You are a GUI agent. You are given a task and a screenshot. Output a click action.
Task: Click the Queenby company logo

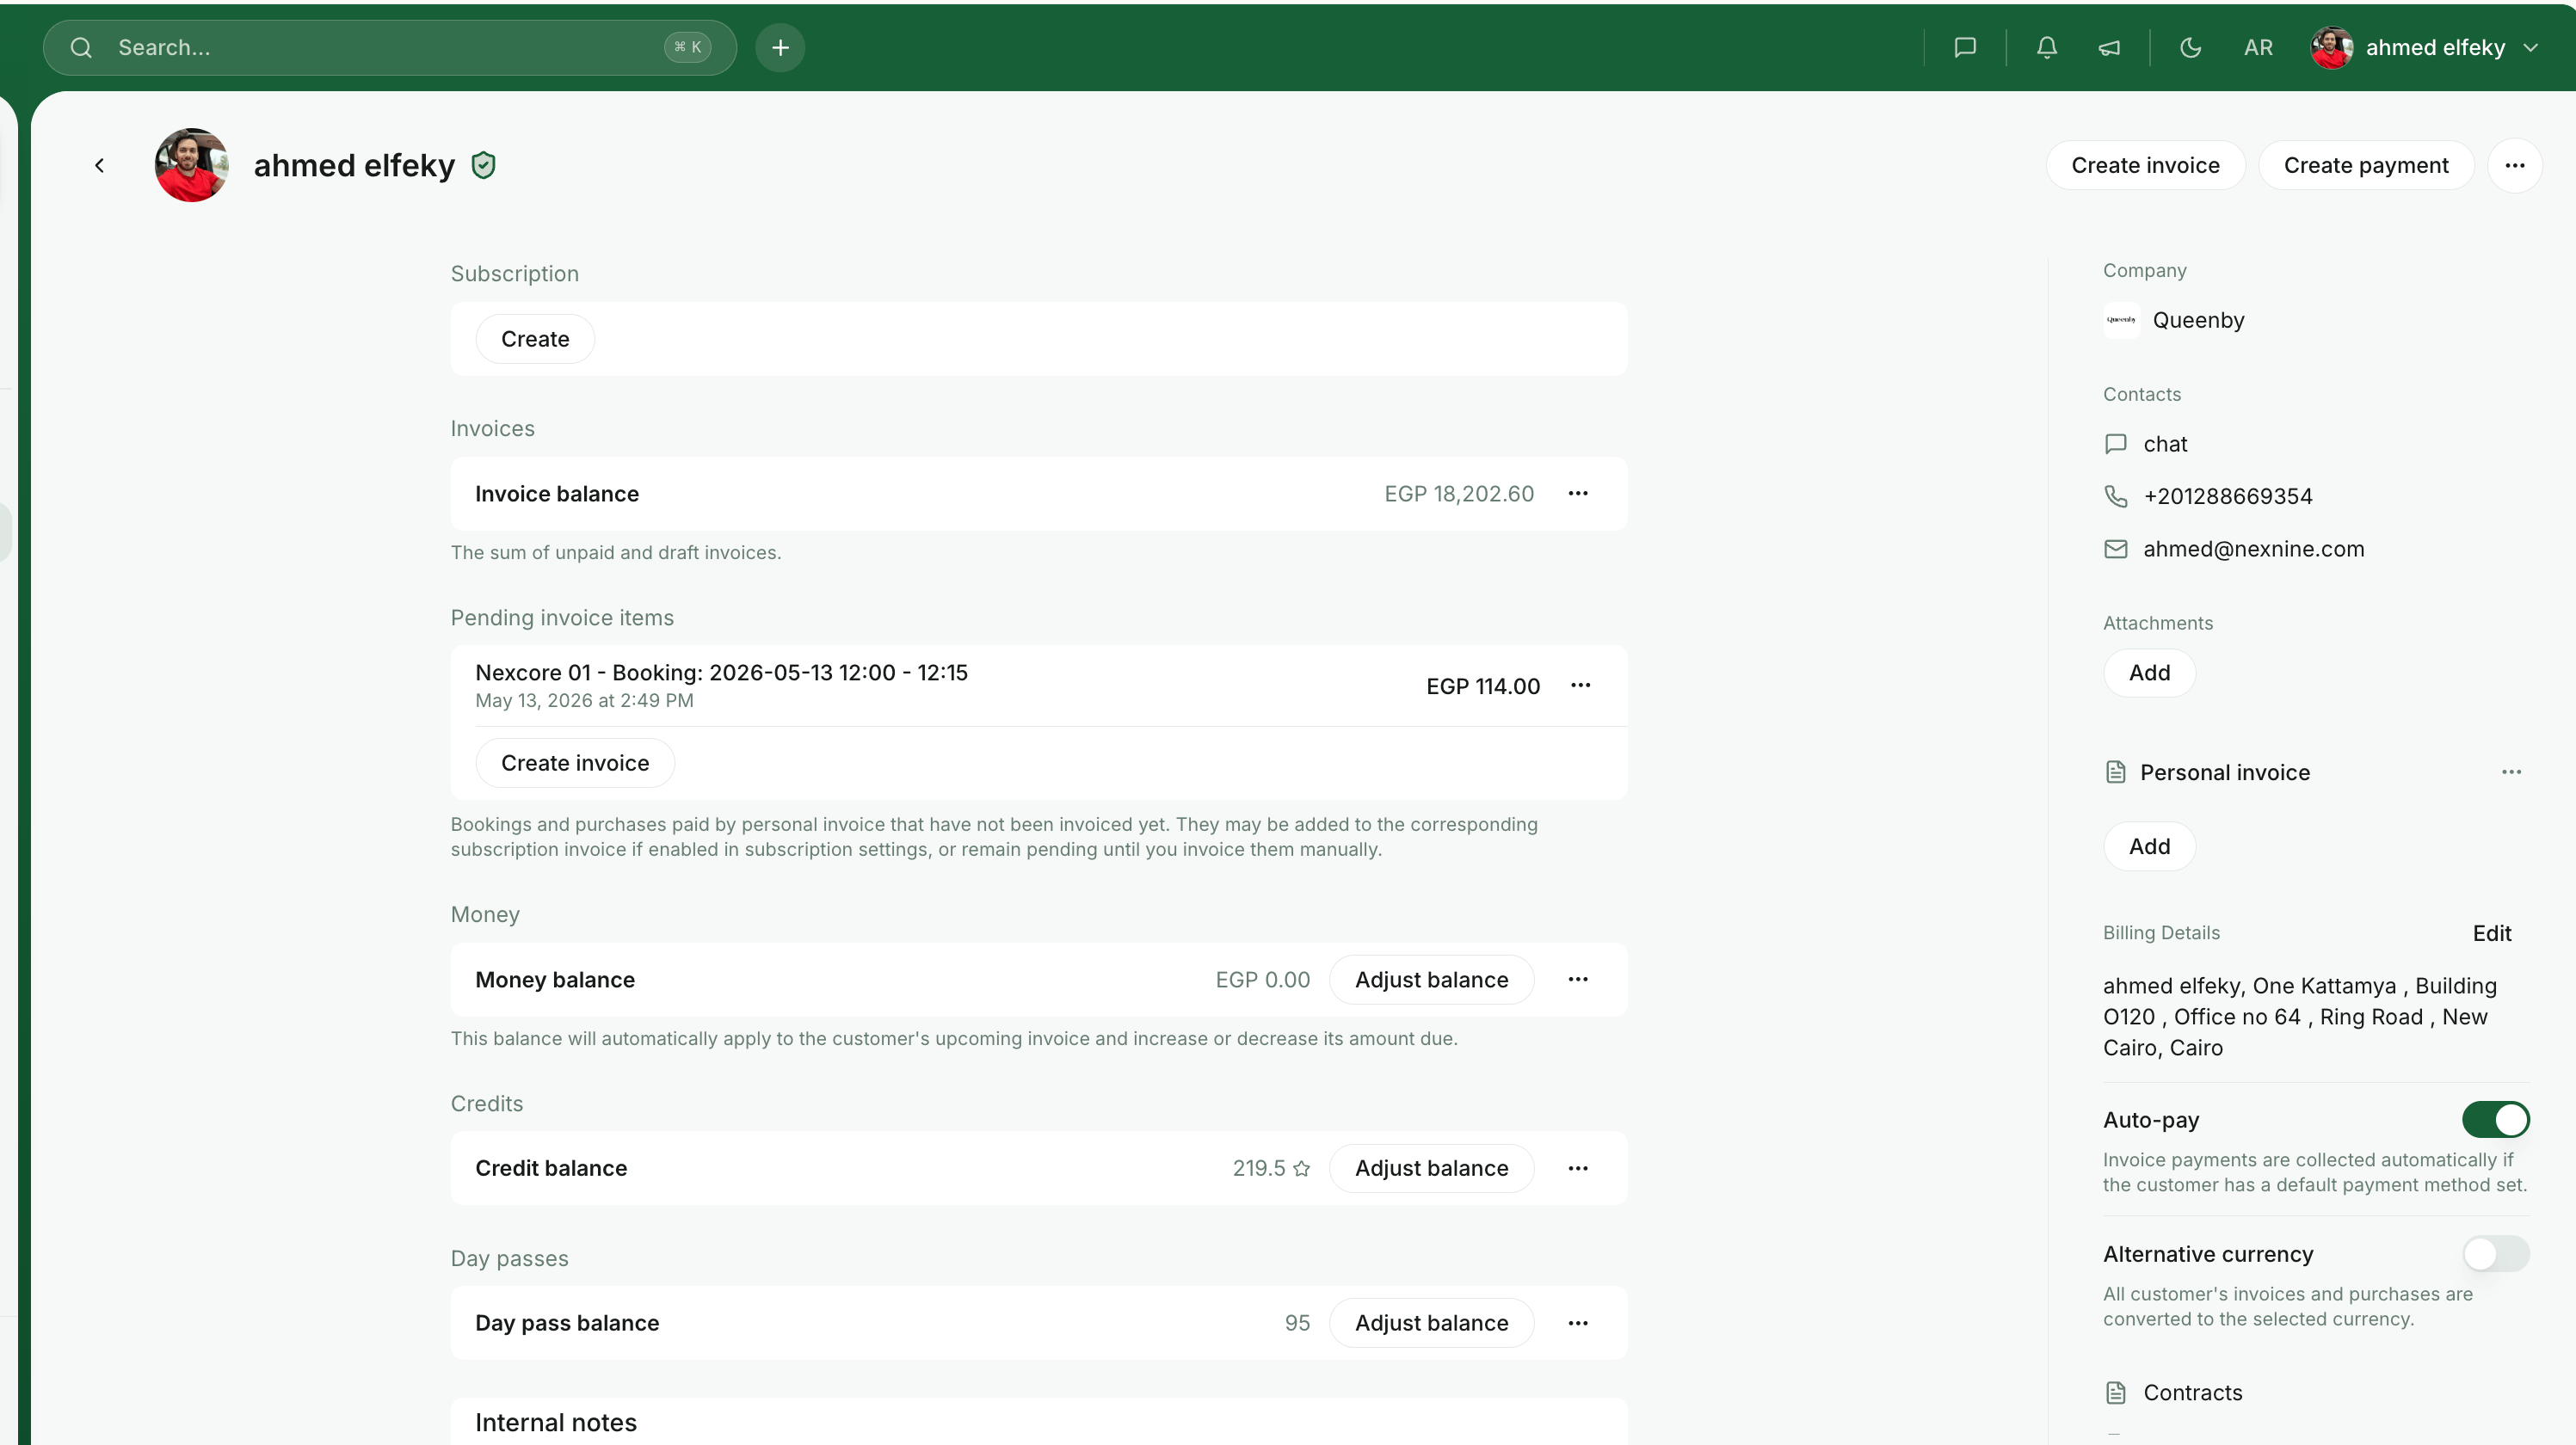(2121, 320)
